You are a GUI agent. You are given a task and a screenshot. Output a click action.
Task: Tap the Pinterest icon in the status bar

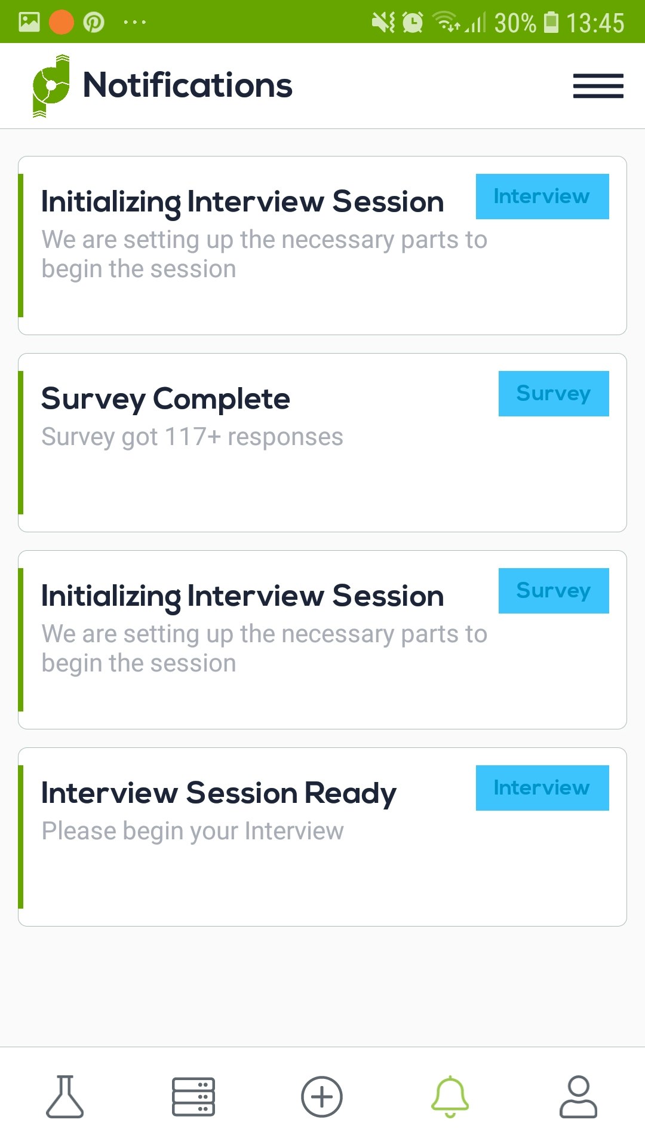[x=94, y=22]
